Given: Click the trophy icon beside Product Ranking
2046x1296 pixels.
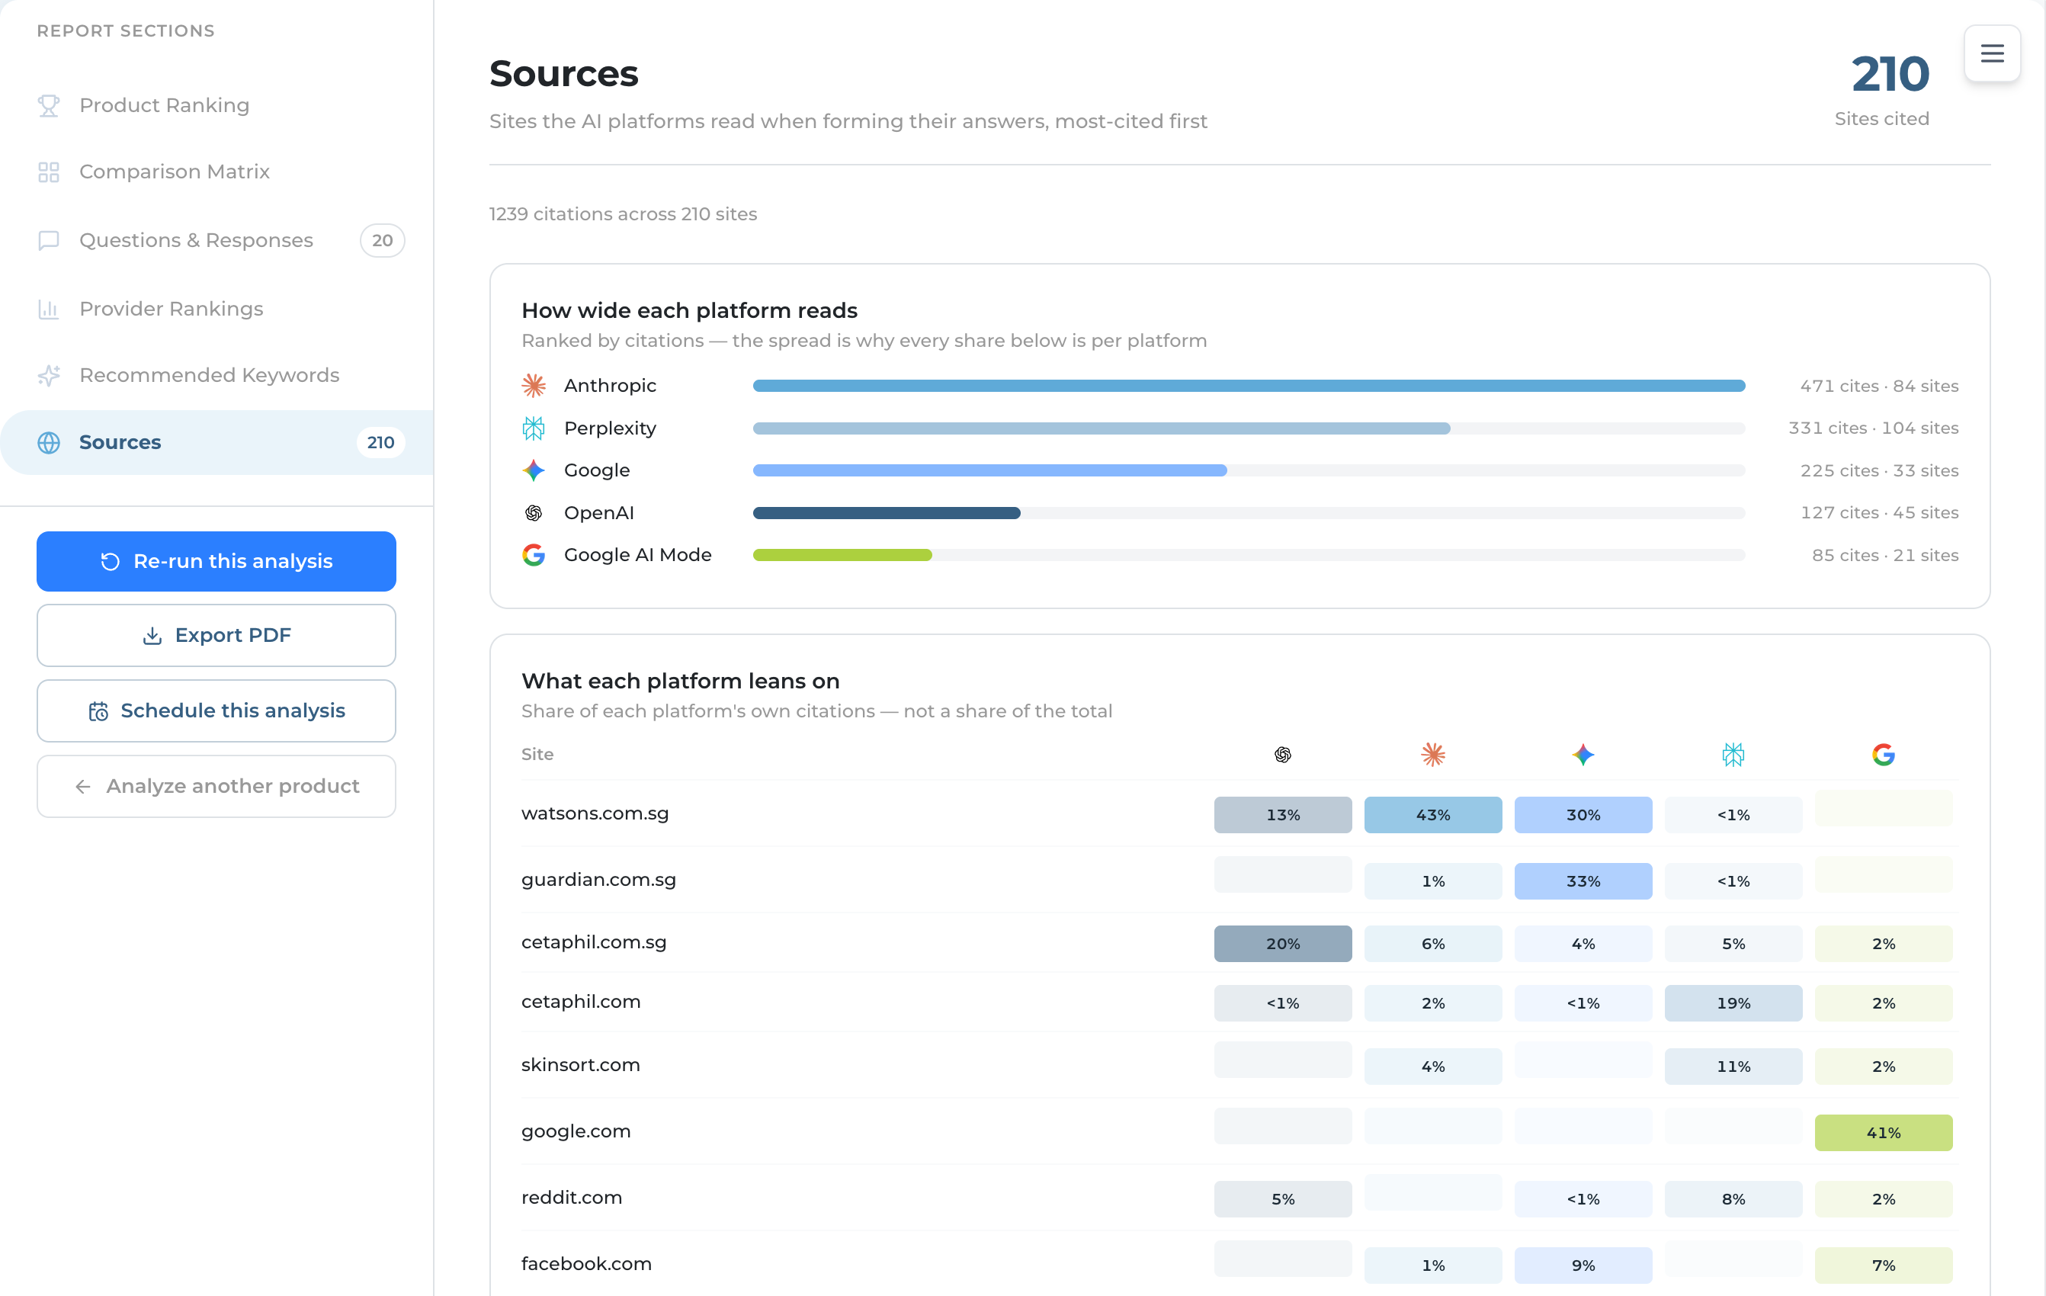Looking at the screenshot, I should (x=49, y=105).
